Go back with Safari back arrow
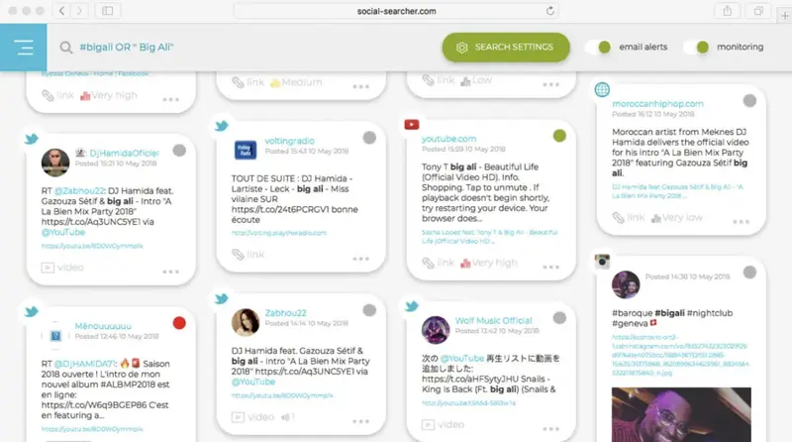This screenshot has height=442, width=792. 62,10
